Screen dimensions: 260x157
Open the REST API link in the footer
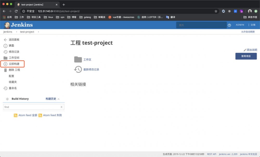click(211, 154)
